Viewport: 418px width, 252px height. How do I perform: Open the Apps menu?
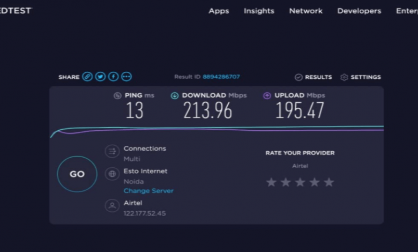[219, 11]
